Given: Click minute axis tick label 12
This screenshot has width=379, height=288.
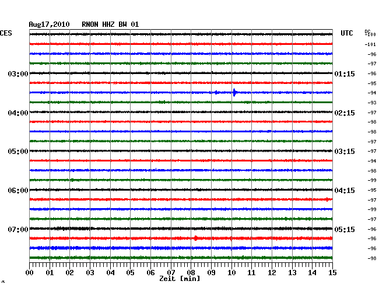Looking at the screenshot, I should (x=272, y=273).
